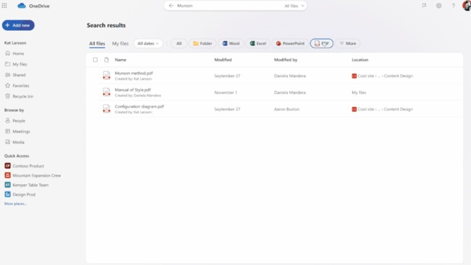Select the All type filter
The width and height of the screenshot is (471, 265).
pyautogui.click(x=179, y=43)
